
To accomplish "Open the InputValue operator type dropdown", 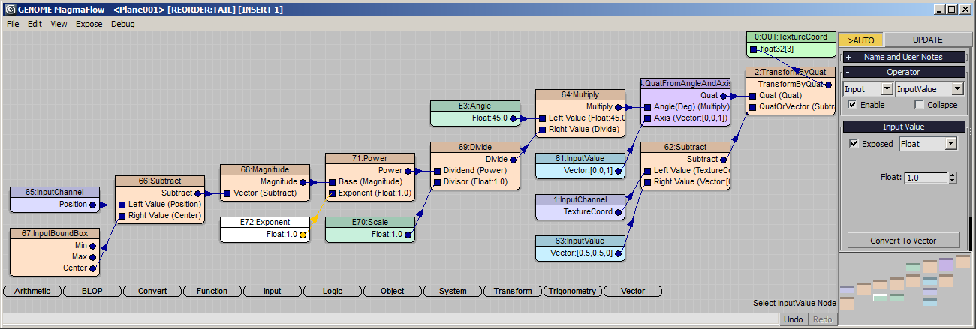I will pyautogui.click(x=929, y=88).
